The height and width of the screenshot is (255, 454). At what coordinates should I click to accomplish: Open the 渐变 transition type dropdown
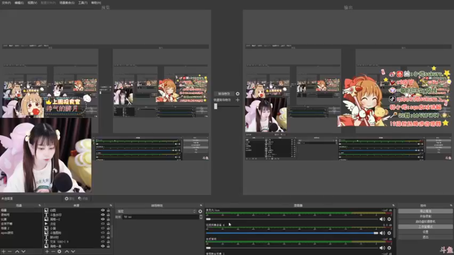click(x=157, y=211)
